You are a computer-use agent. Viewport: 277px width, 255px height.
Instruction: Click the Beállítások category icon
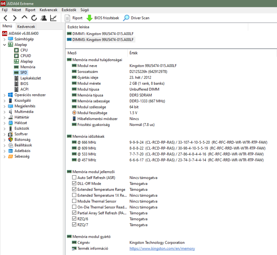point(10,145)
